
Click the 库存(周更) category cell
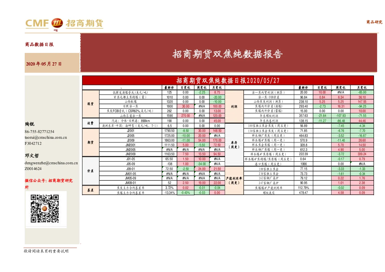coord(234,145)
